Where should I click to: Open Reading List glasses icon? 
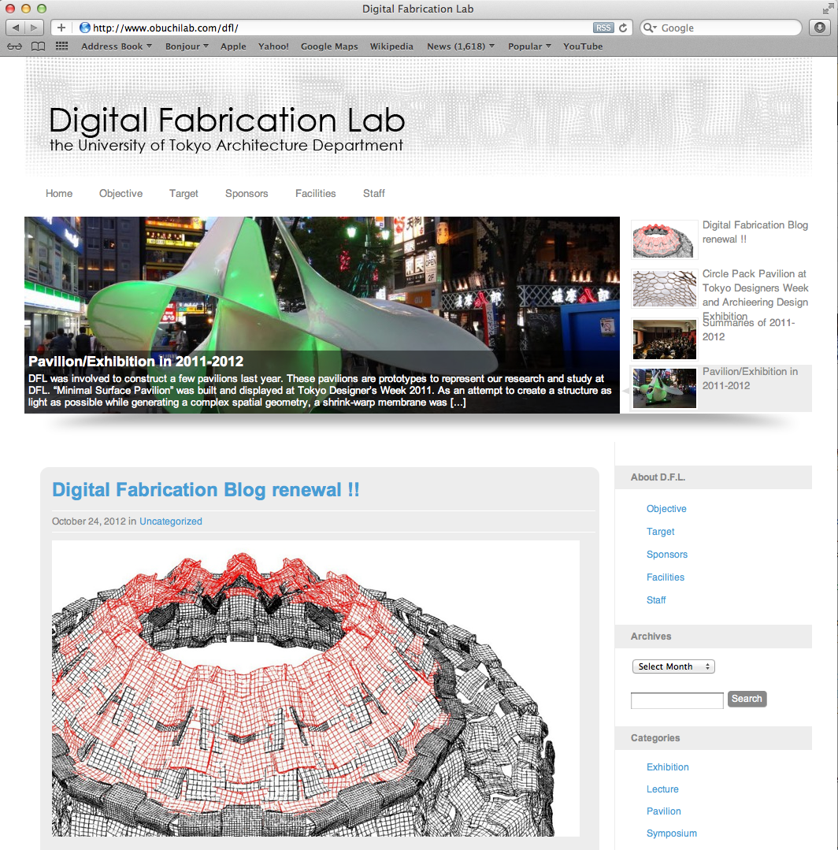pos(15,46)
